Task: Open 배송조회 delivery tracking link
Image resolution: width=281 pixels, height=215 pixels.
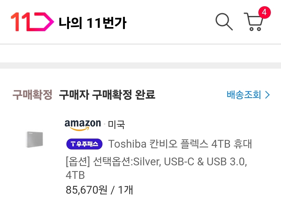Action: (244, 95)
